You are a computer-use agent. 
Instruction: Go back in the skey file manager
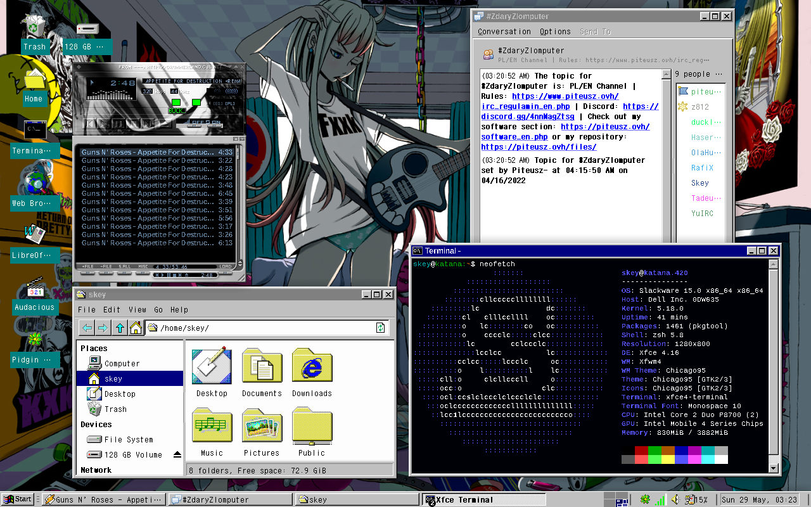click(x=87, y=328)
